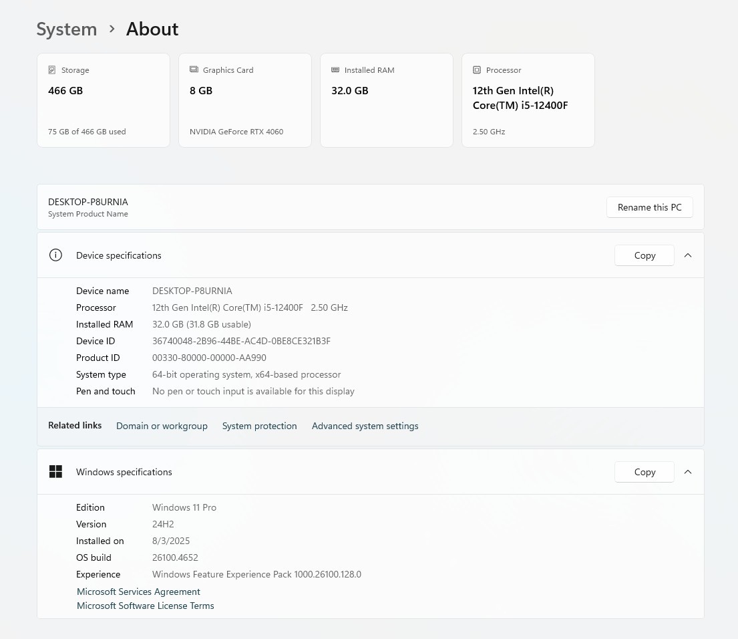This screenshot has height=639, width=738.
Task: Go back to System breadcrumb
Action: 67,29
